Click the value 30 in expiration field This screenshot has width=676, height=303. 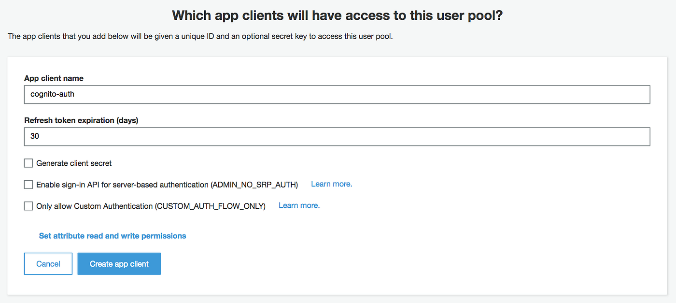click(34, 136)
